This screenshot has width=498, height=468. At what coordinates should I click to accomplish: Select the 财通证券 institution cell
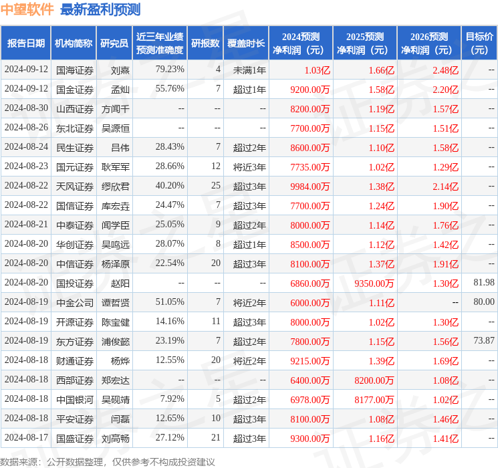point(75,361)
